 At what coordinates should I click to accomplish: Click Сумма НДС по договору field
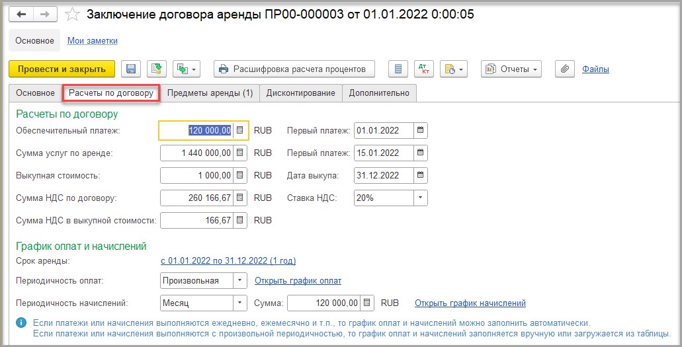tap(196, 198)
